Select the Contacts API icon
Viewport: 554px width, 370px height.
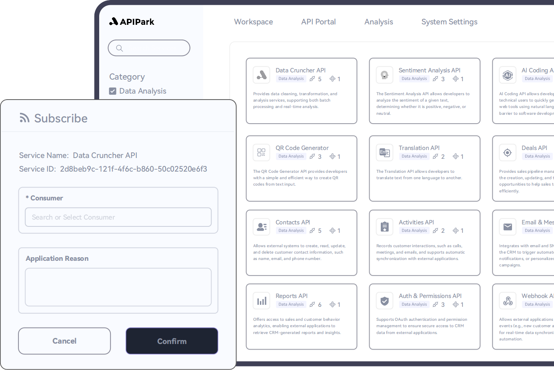(x=261, y=227)
